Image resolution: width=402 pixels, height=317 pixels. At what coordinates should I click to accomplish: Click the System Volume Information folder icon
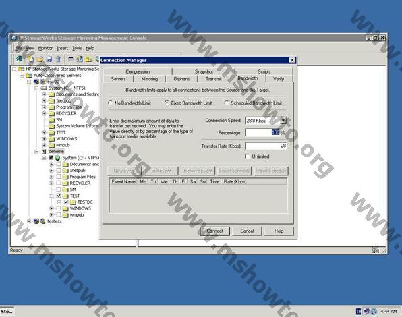(51, 126)
